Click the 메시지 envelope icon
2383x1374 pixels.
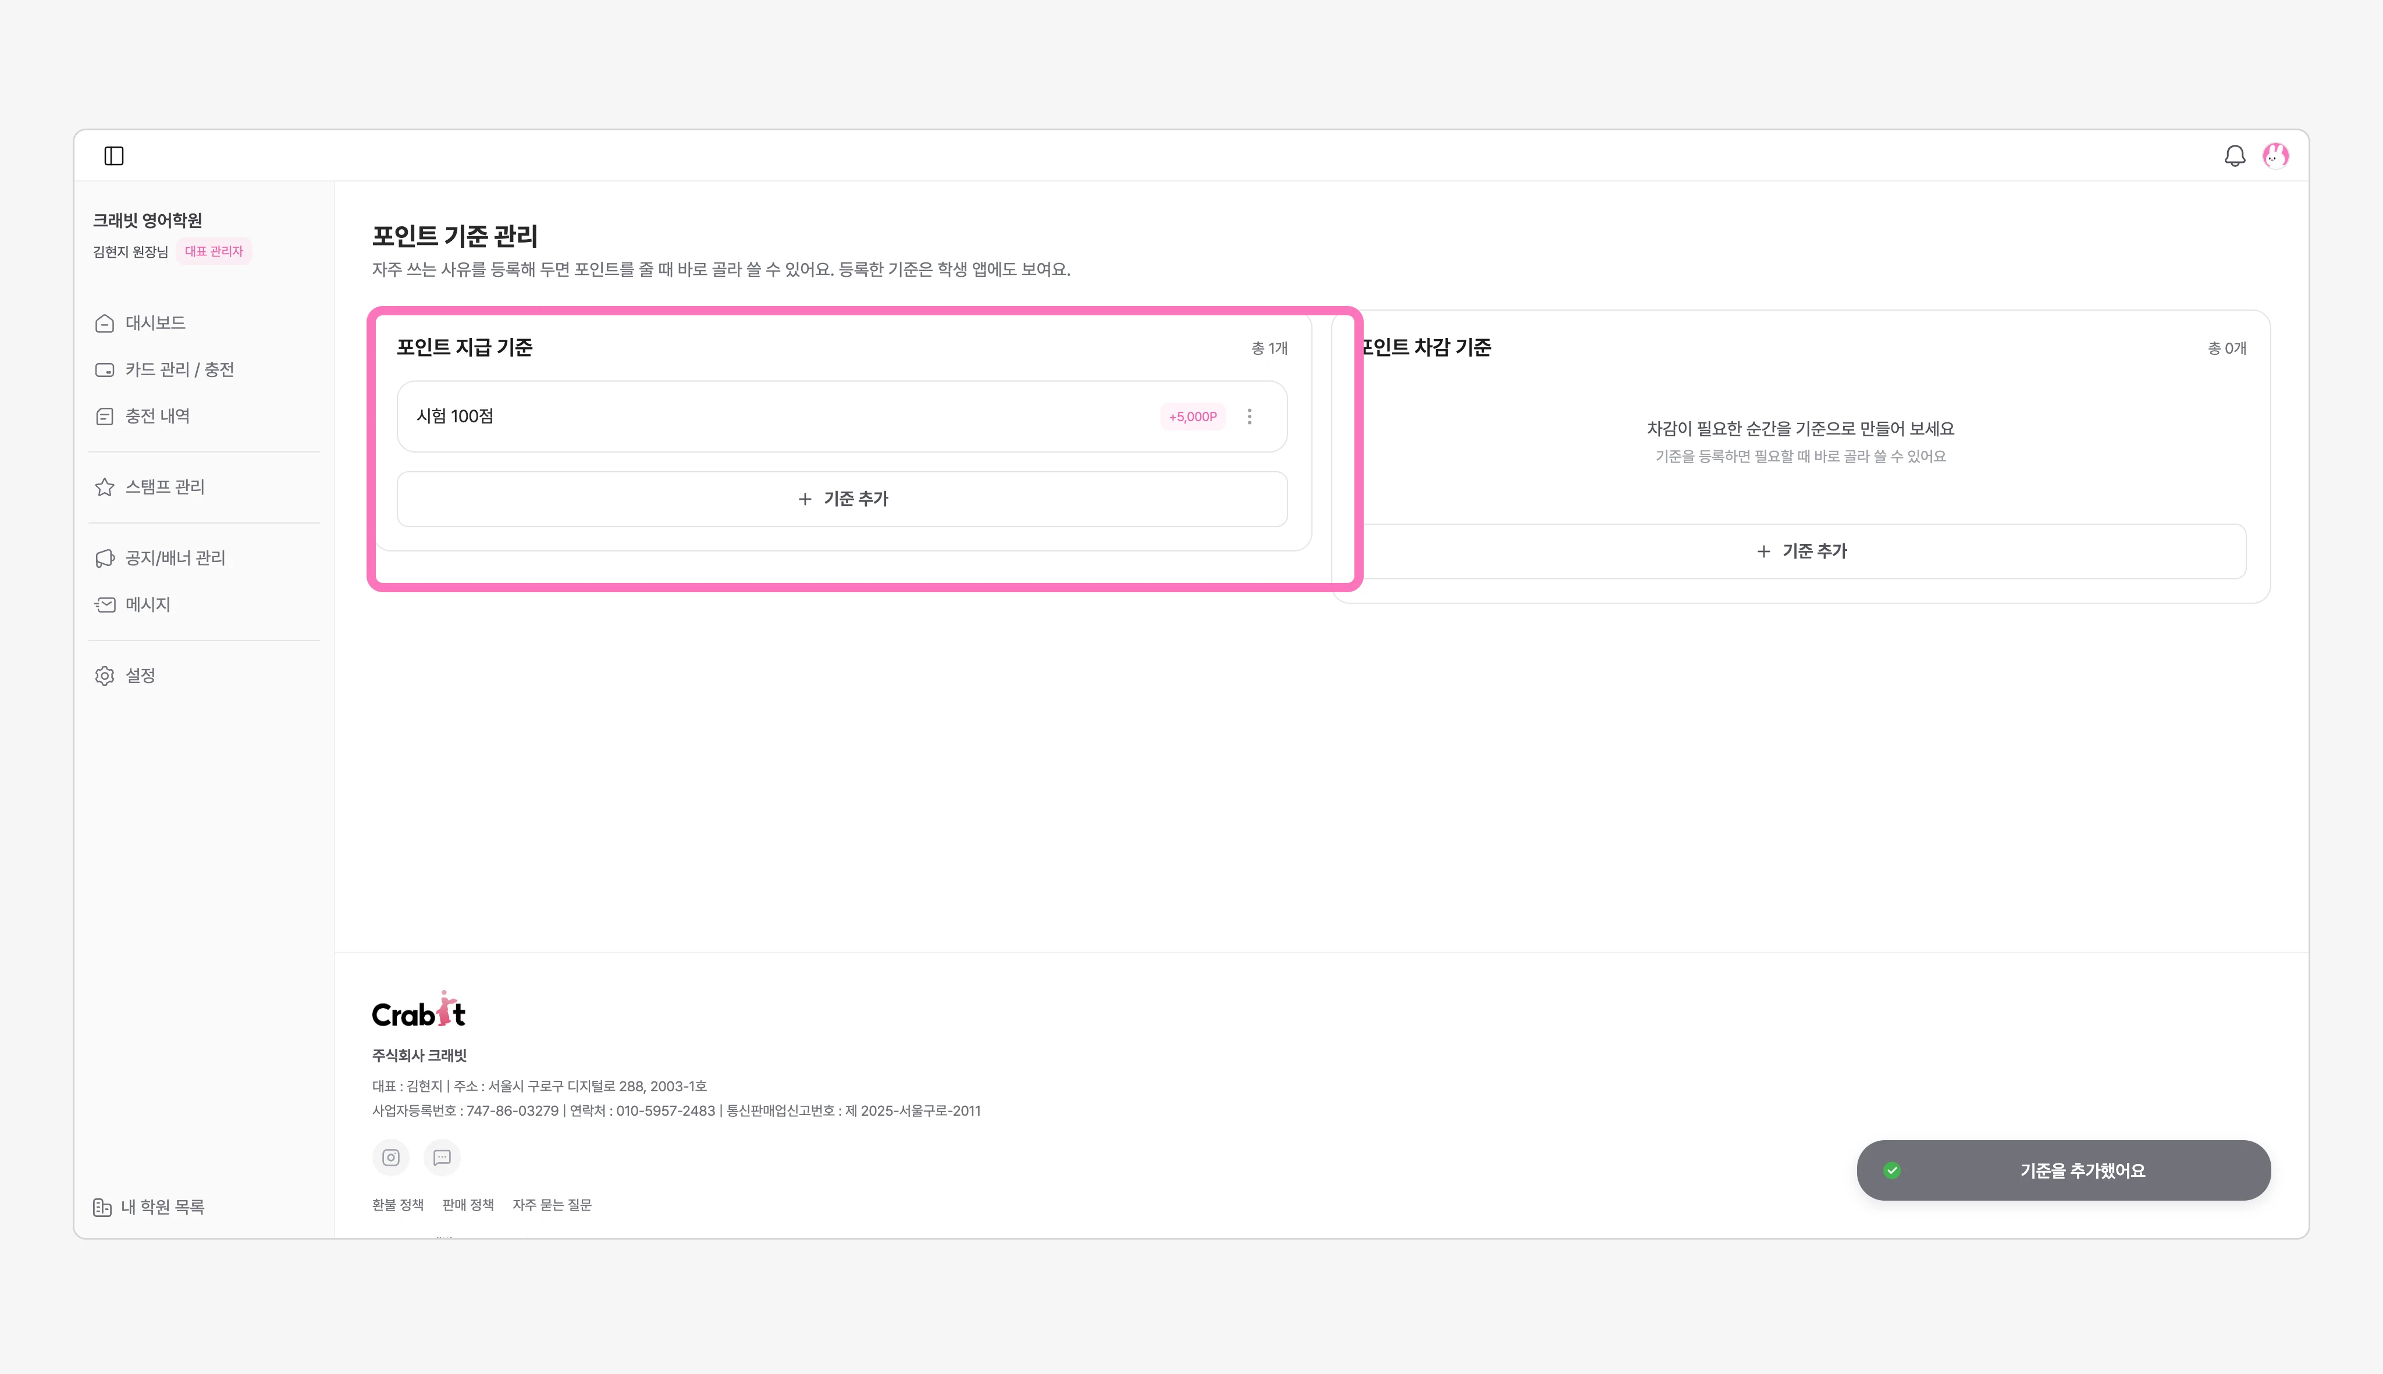click(105, 605)
